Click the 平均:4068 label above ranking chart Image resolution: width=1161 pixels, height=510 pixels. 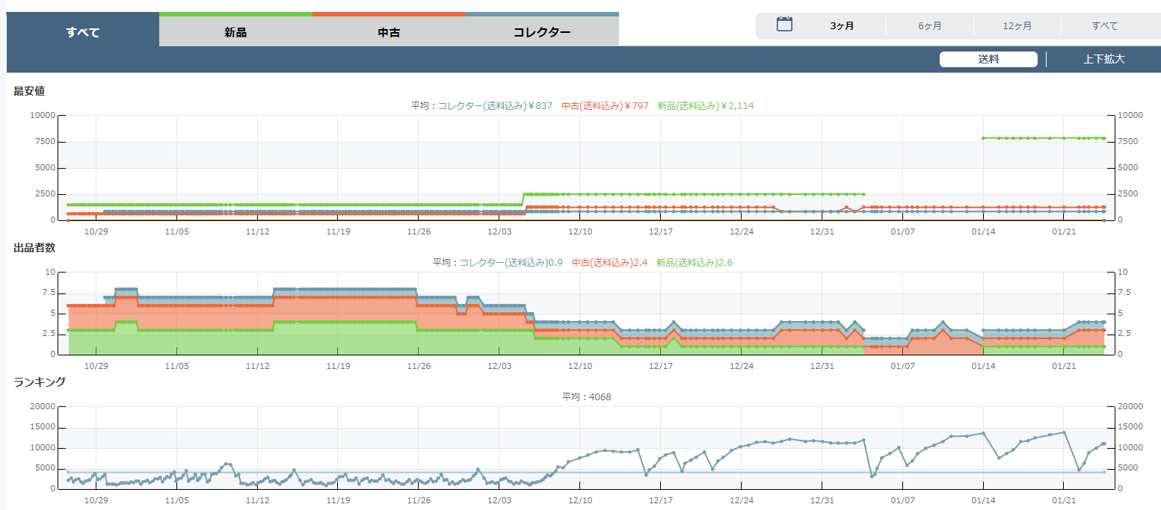(x=586, y=397)
